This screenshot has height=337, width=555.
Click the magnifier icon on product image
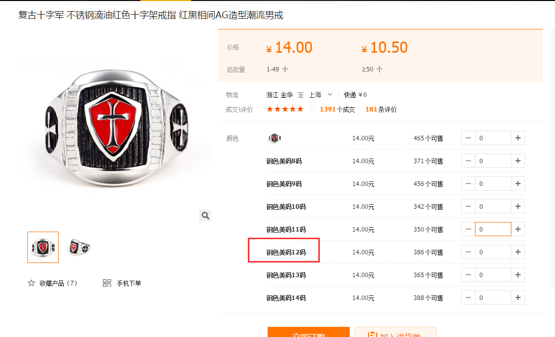click(x=205, y=215)
